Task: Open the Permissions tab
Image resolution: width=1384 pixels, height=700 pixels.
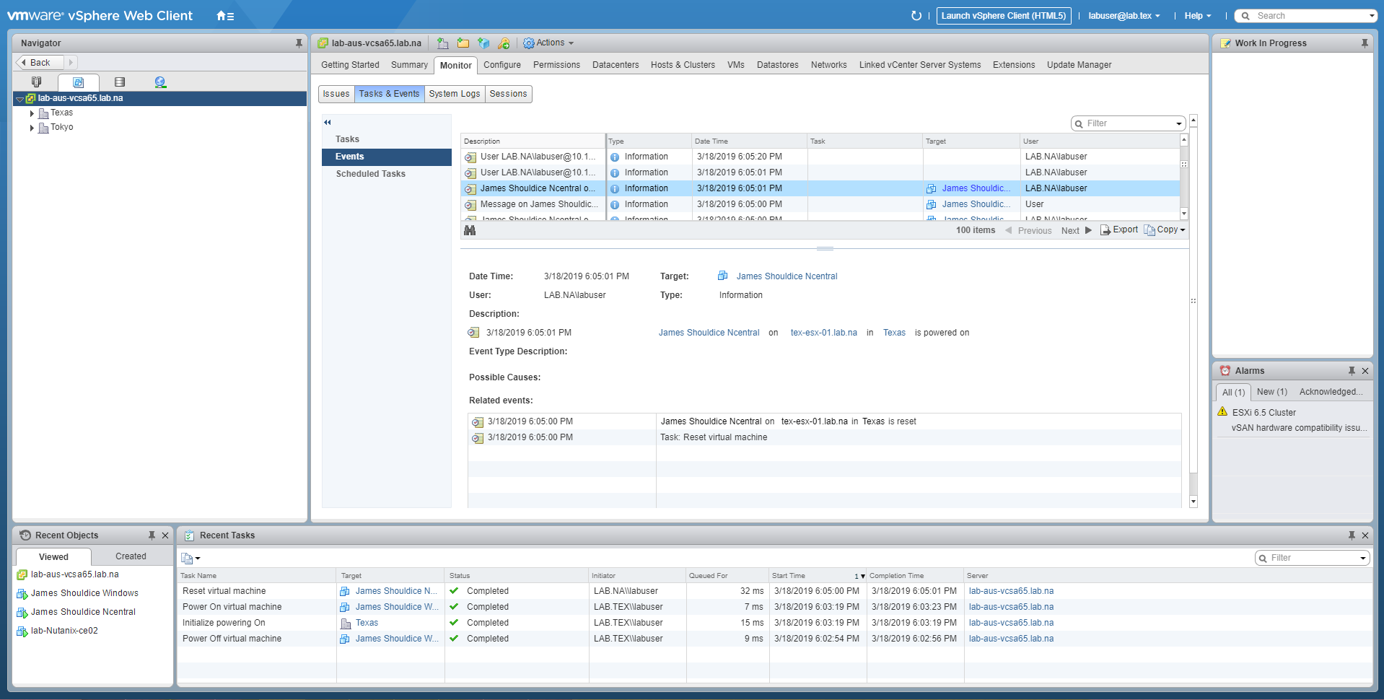Action: point(556,65)
